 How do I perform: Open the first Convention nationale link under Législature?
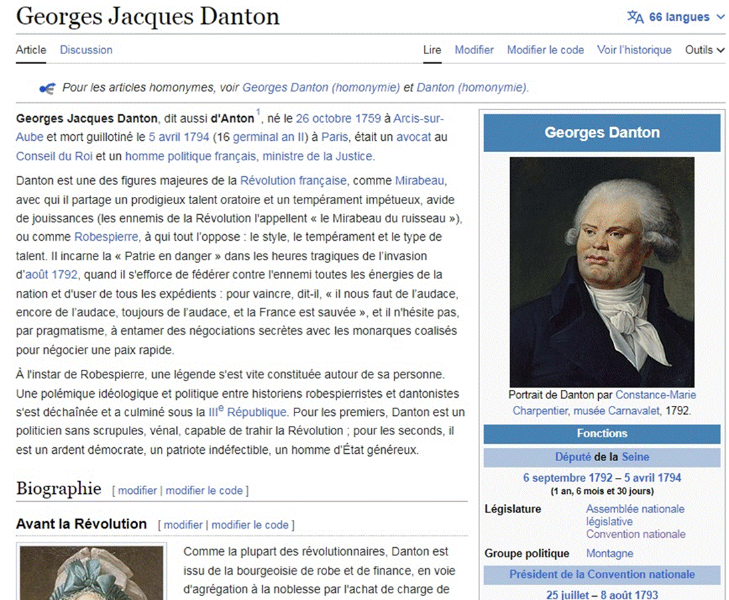click(x=636, y=534)
